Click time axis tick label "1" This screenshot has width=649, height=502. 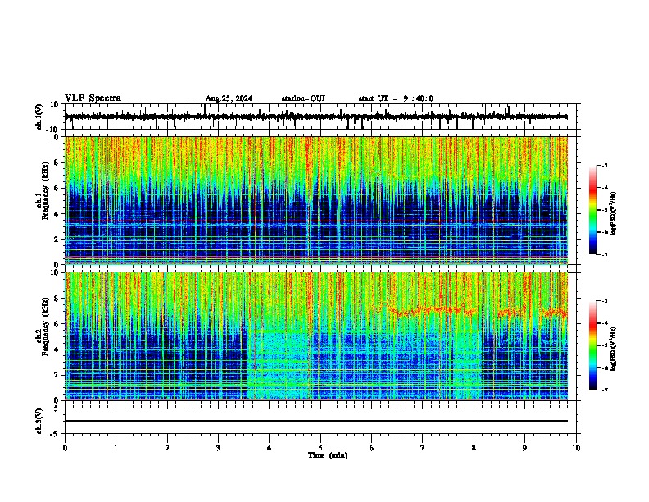(x=116, y=448)
